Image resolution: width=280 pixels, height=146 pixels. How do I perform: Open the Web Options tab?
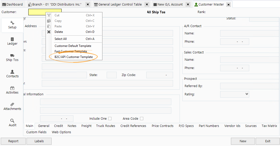[61, 132]
